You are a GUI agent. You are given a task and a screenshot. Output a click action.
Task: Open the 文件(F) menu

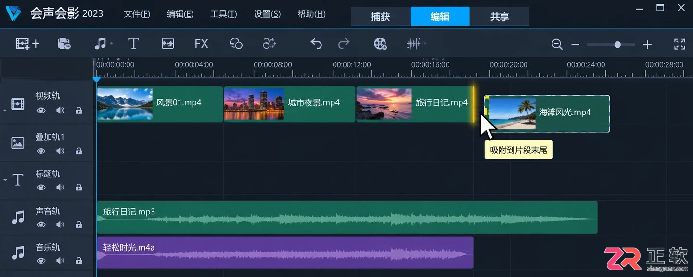(x=137, y=14)
